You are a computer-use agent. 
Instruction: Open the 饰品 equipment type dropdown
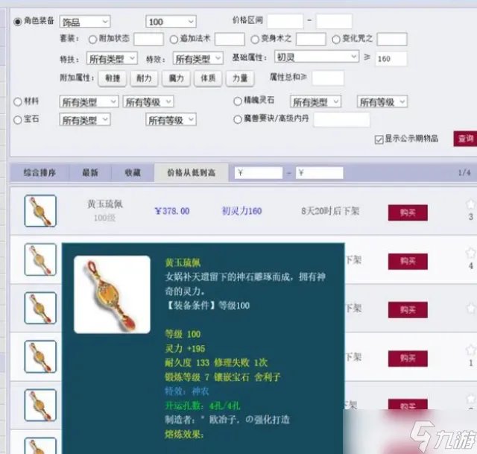pyautogui.click(x=85, y=22)
